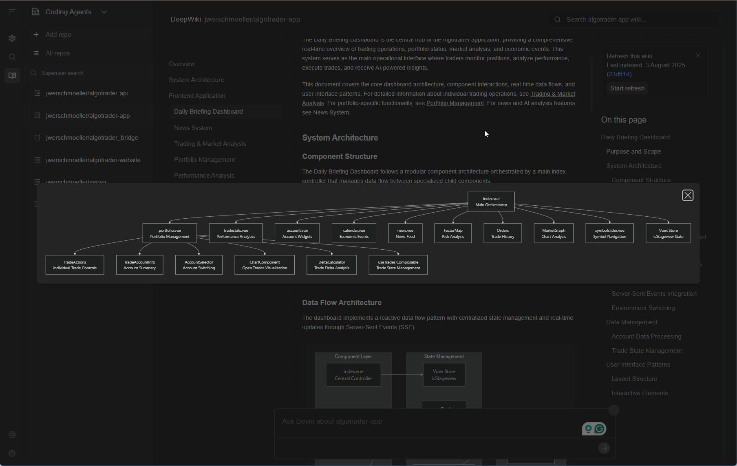Viewport: 737px width, 466px height.
Task: Open settings gear in left rail
Action: (x=12, y=435)
